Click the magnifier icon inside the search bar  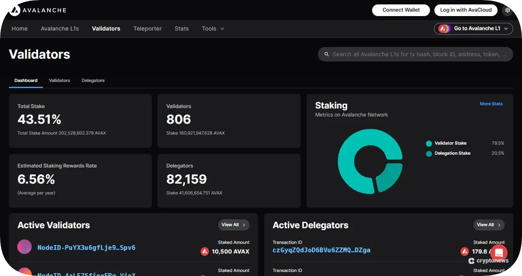point(326,54)
